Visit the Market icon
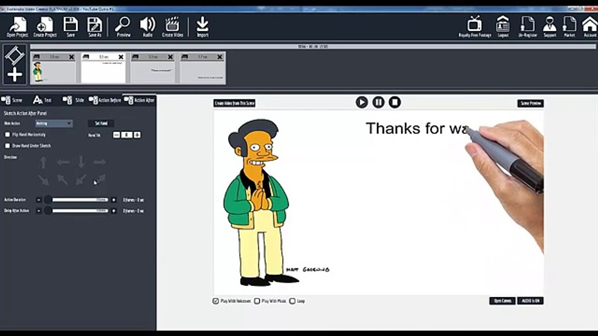The height and width of the screenshot is (336, 598). point(570,27)
